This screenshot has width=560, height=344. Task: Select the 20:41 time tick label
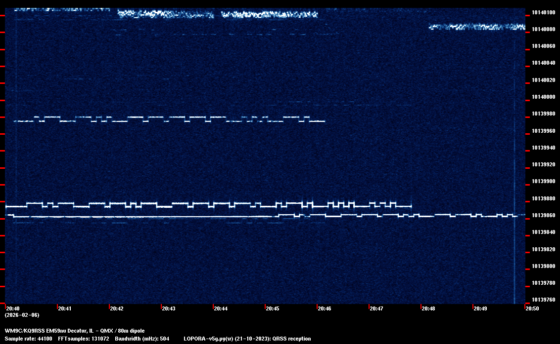(65, 308)
